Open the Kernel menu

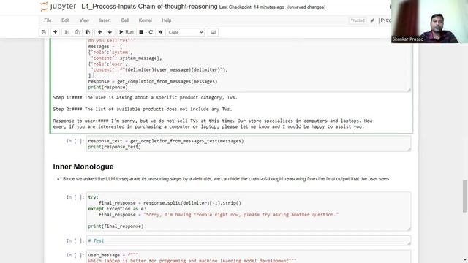point(145,20)
